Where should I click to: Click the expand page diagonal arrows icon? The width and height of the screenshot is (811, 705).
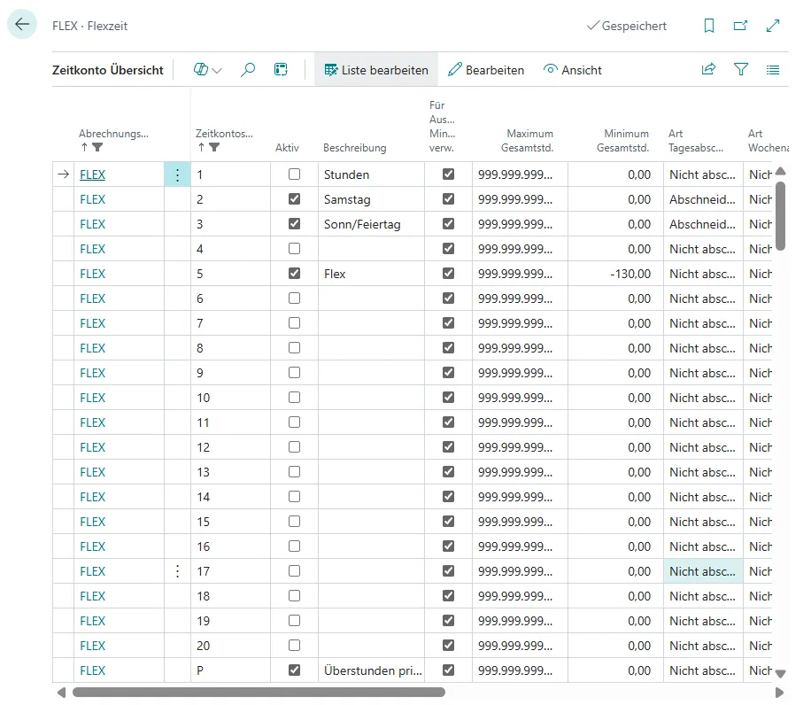point(773,27)
